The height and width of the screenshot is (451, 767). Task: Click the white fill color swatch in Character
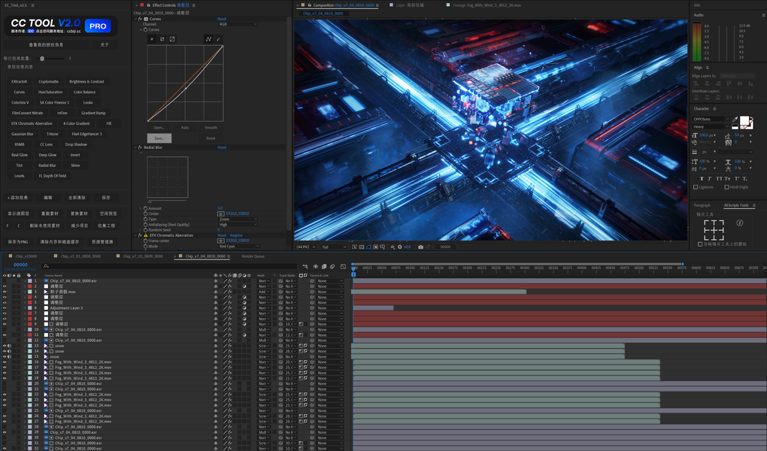pos(744,120)
